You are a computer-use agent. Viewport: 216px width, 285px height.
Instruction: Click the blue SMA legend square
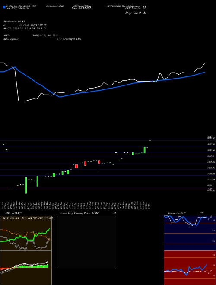click(x=4, y=7)
